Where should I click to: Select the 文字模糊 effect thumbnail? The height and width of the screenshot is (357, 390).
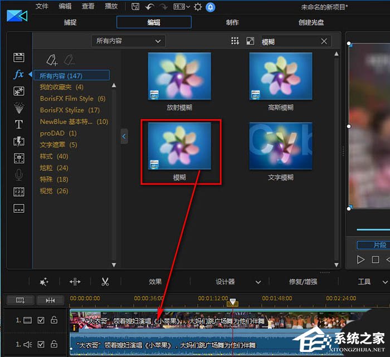(x=281, y=146)
